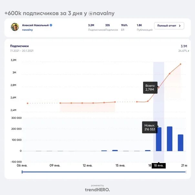Screen dimensions: 195x195
Task: Click the 09 янв. axis label
Action: click(x=55, y=166)
